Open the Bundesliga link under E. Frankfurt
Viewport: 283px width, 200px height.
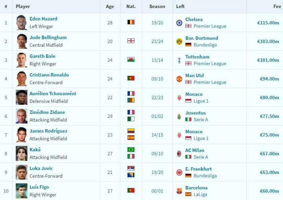coord(205,176)
